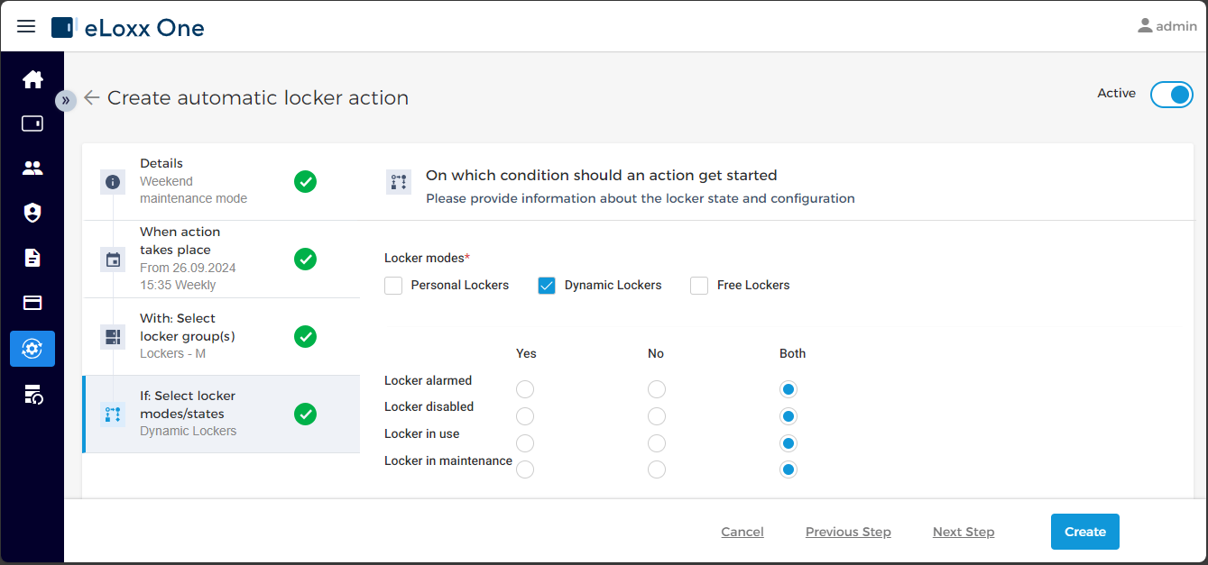Click the calendar icon for When action takes place
This screenshot has width=1208, height=565.
[x=113, y=260]
